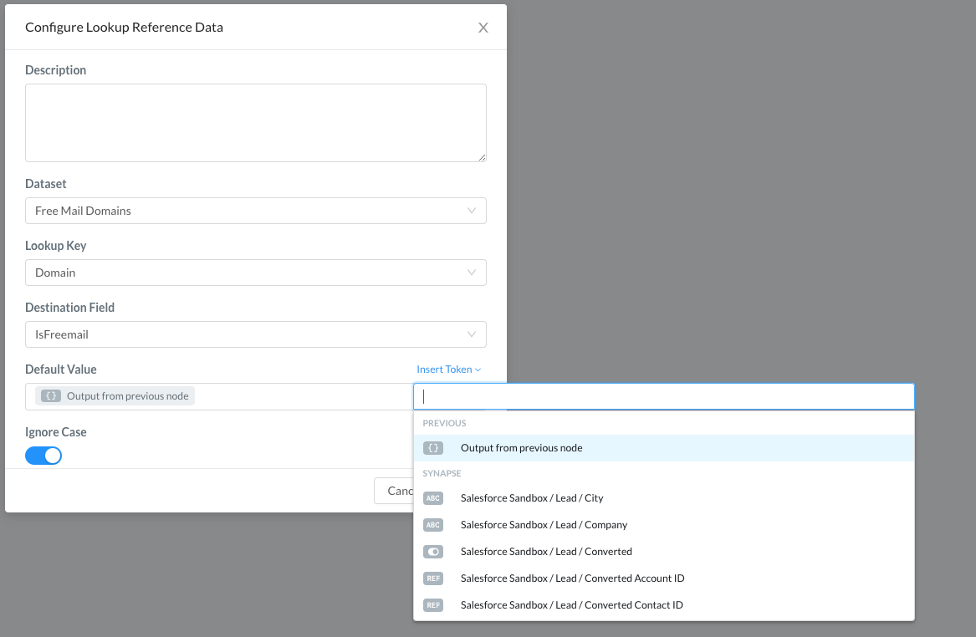The image size is (976, 637).
Task: Click the ABC type icon beside Company
Action: 433,525
